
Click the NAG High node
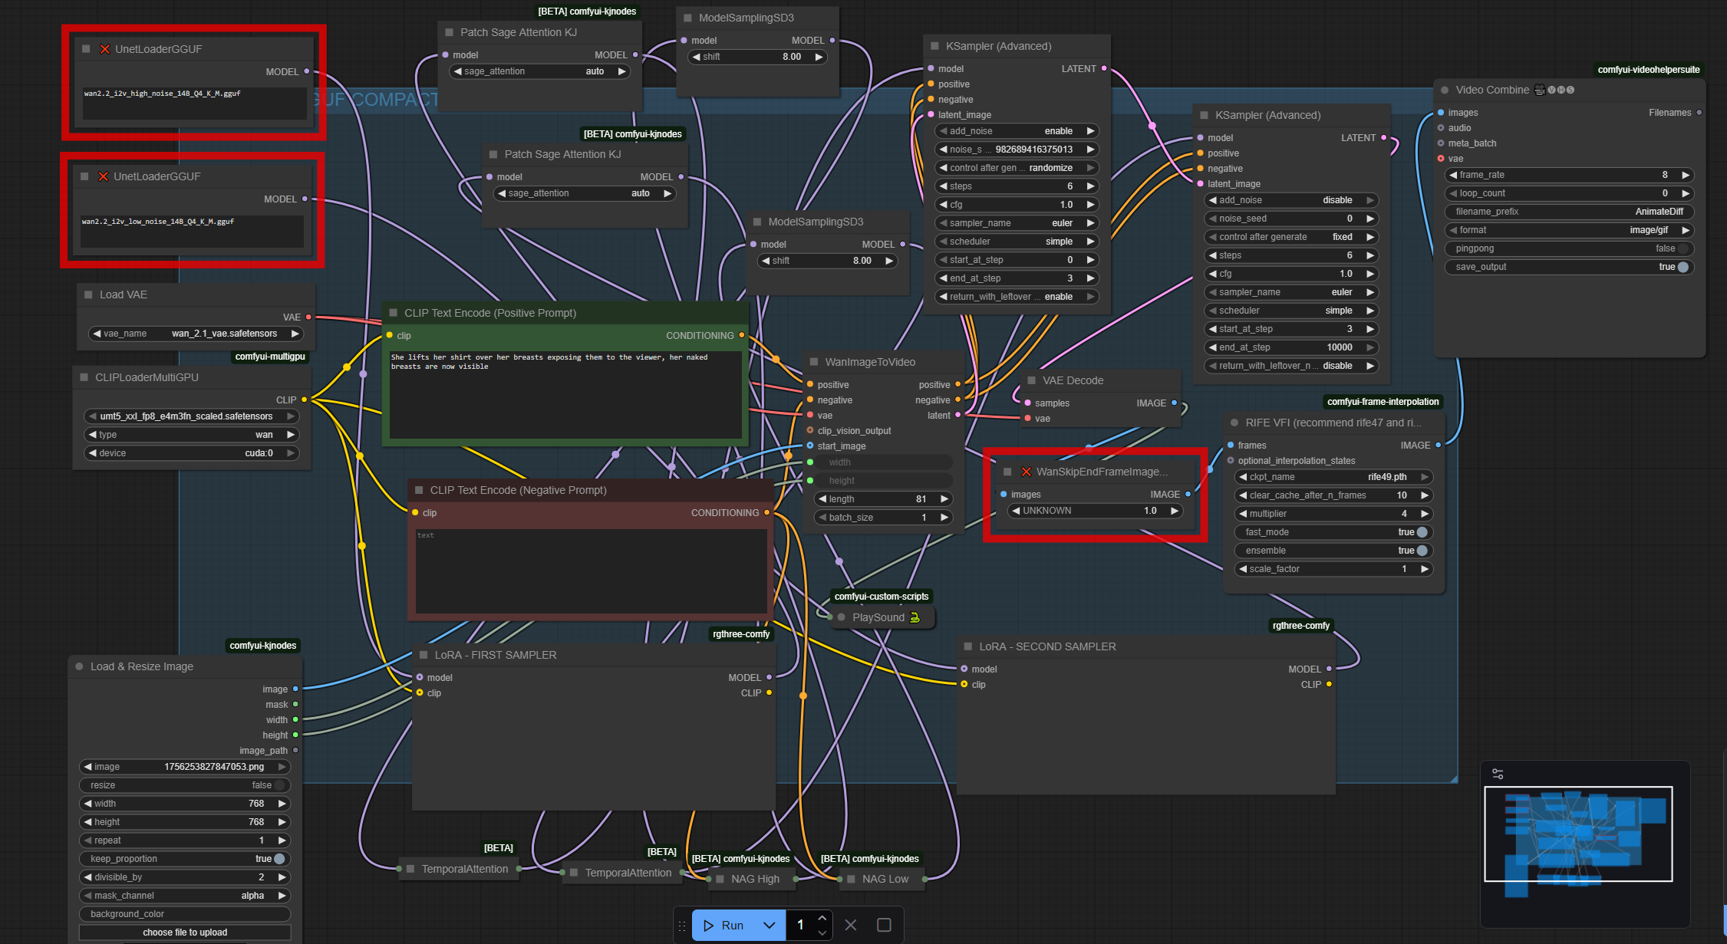pyautogui.click(x=754, y=879)
